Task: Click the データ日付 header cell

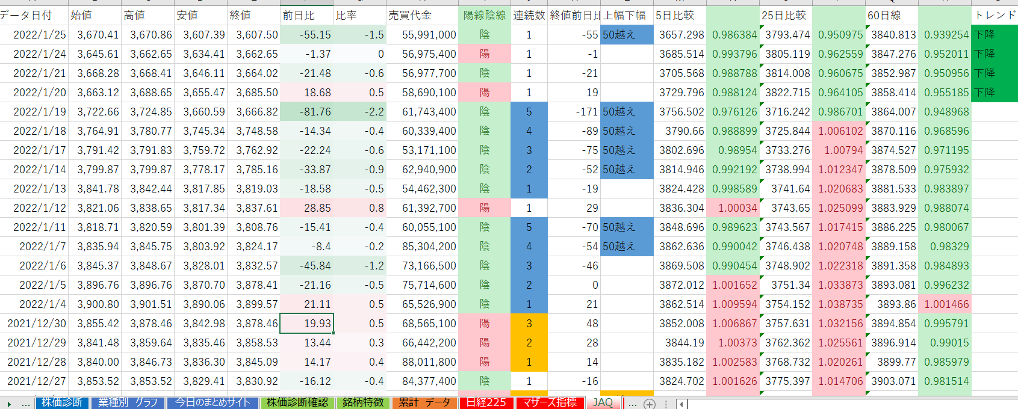Action: (34, 15)
